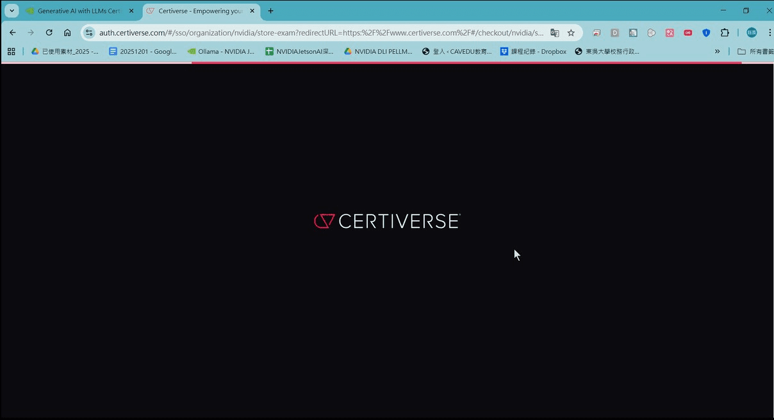Open the blue shield Bitwarden extension

[706, 33]
